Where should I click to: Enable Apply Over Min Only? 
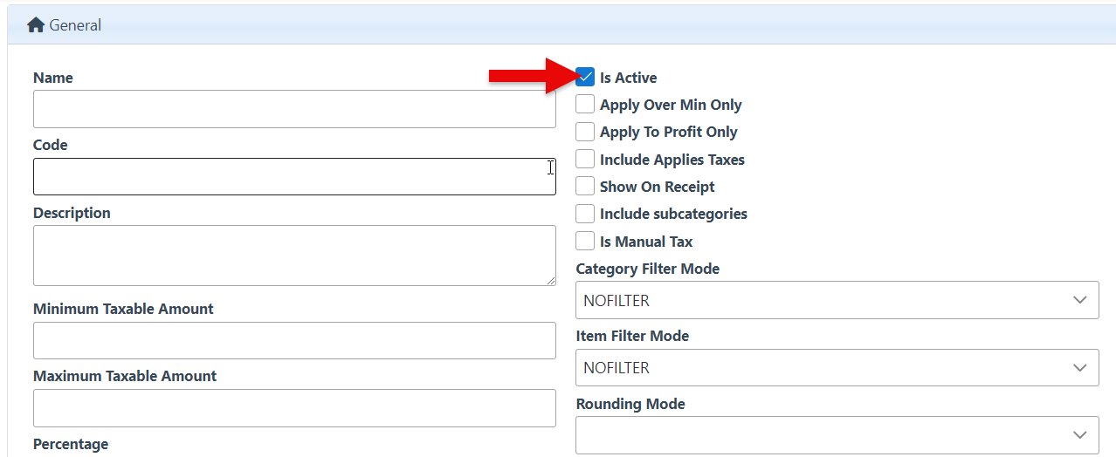585,105
